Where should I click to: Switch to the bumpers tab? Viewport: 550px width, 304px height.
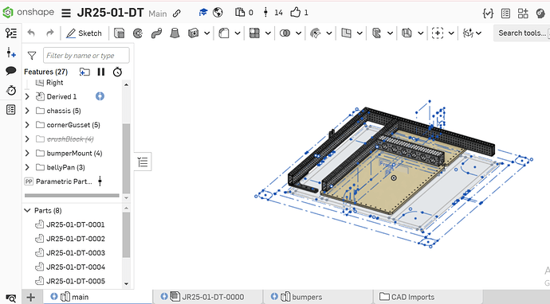pos(317,297)
